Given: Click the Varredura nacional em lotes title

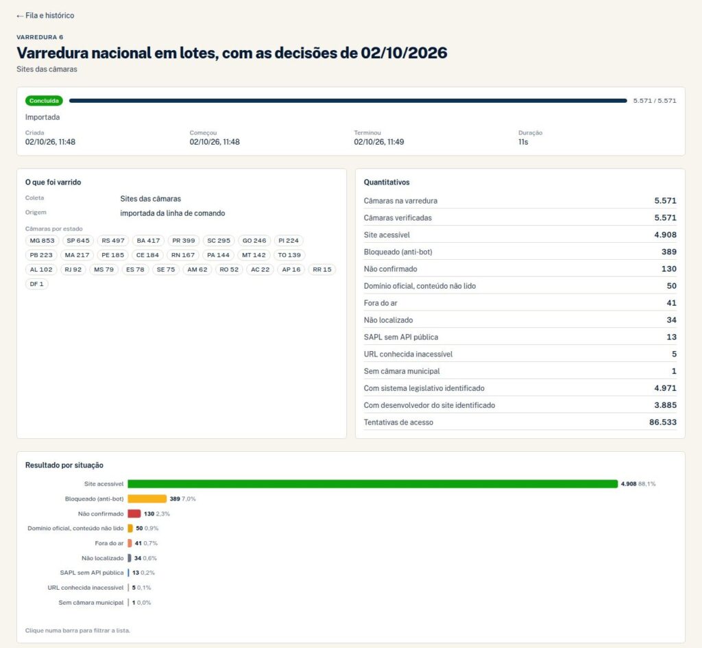Looking at the screenshot, I should coord(232,53).
